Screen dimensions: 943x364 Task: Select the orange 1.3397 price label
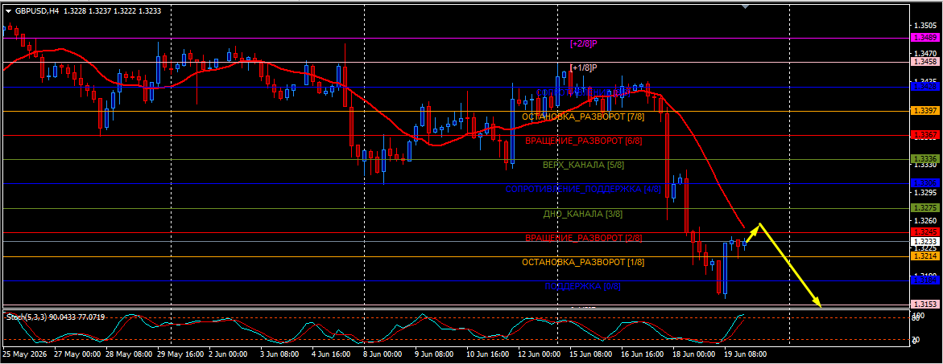924,111
